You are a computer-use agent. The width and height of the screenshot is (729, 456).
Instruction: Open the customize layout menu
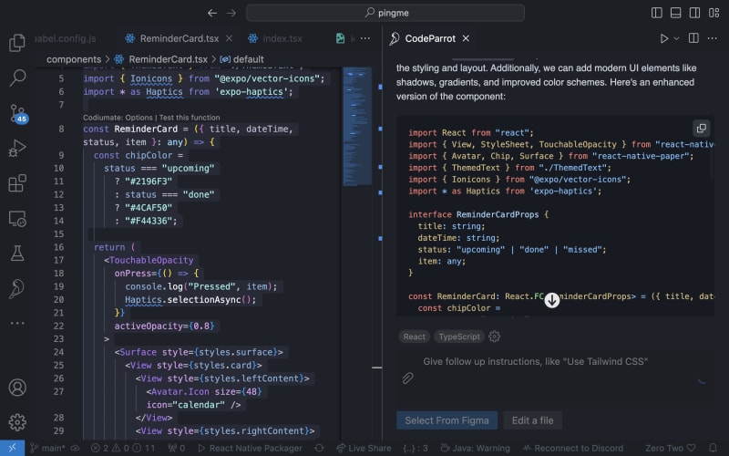coord(714,13)
